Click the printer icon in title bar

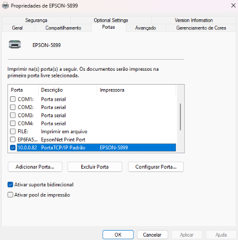[x=6, y=6]
